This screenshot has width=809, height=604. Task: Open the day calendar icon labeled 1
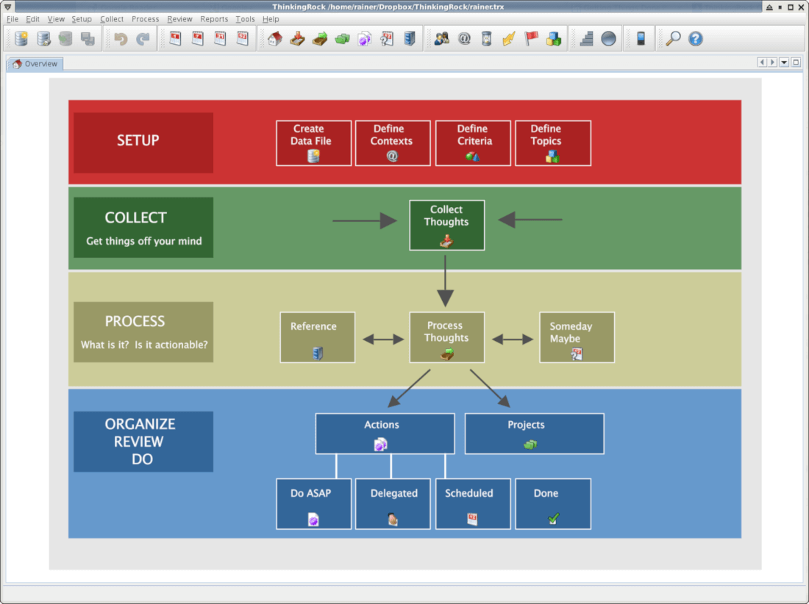click(176, 39)
